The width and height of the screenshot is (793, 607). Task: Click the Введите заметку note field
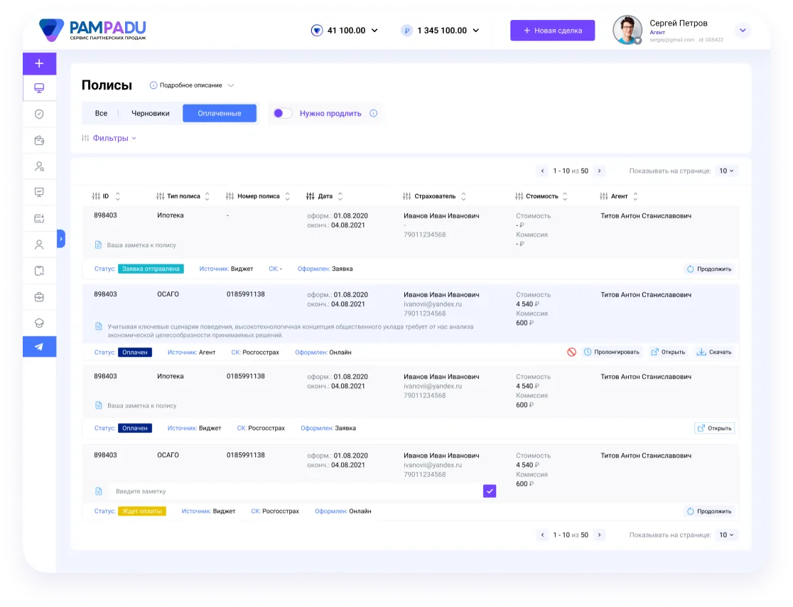tap(295, 491)
